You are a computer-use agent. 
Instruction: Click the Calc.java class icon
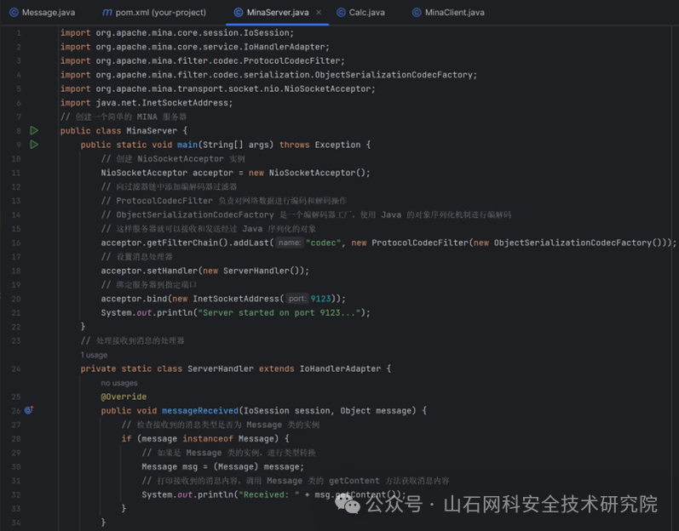pyautogui.click(x=342, y=13)
